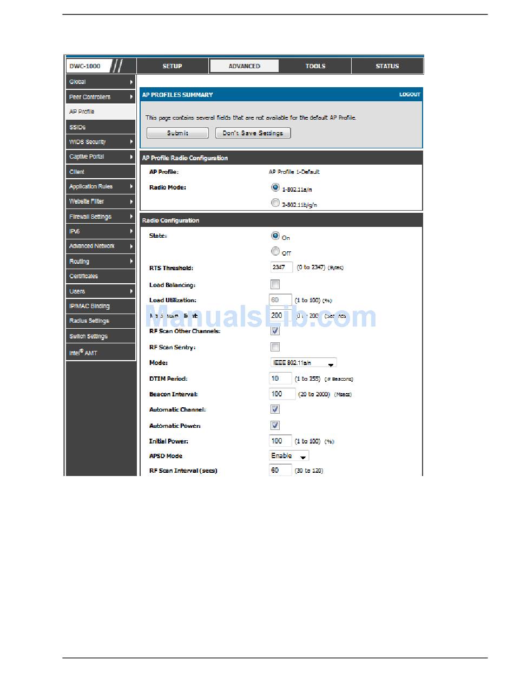The height and width of the screenshot is (691, 514).
Task: Open the APSD Mode dropdown
Action: point(289,456)
